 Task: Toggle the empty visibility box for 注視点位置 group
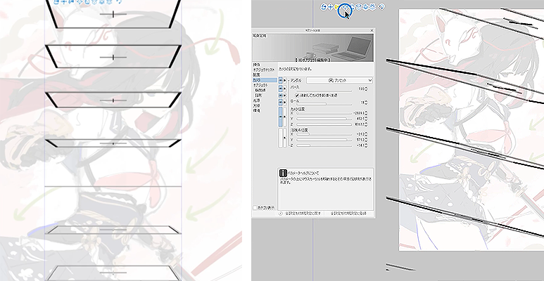tap(280, 138)
